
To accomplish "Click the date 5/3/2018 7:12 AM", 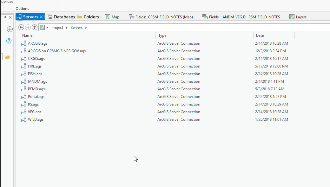I will tap(270, 89).
